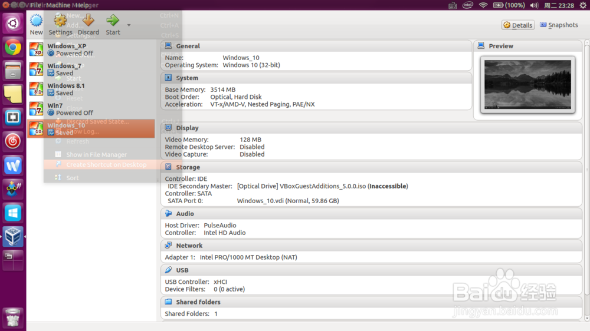The width and height of the screenshot is (590, 331).
Task: Click the Storage section disk icon
Action: click(168, 167)
